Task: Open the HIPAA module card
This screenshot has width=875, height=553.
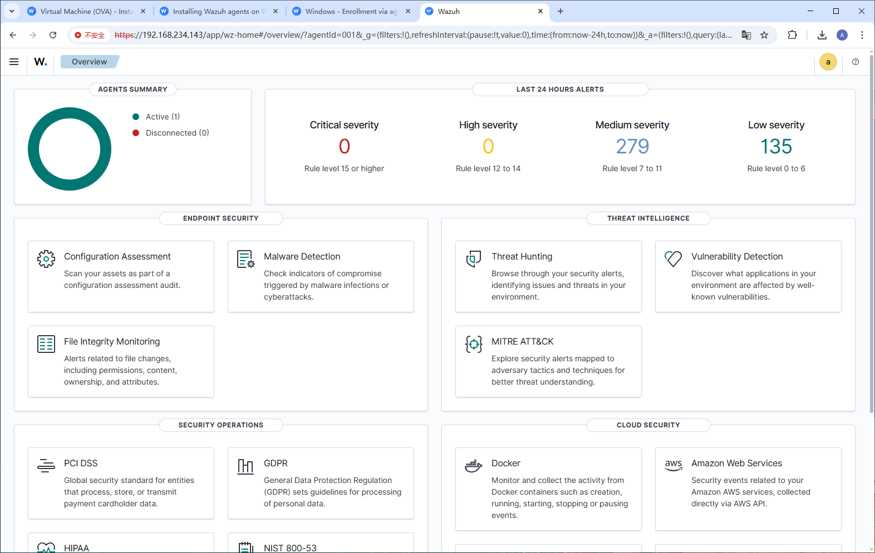Action: (x=121, y=543)
